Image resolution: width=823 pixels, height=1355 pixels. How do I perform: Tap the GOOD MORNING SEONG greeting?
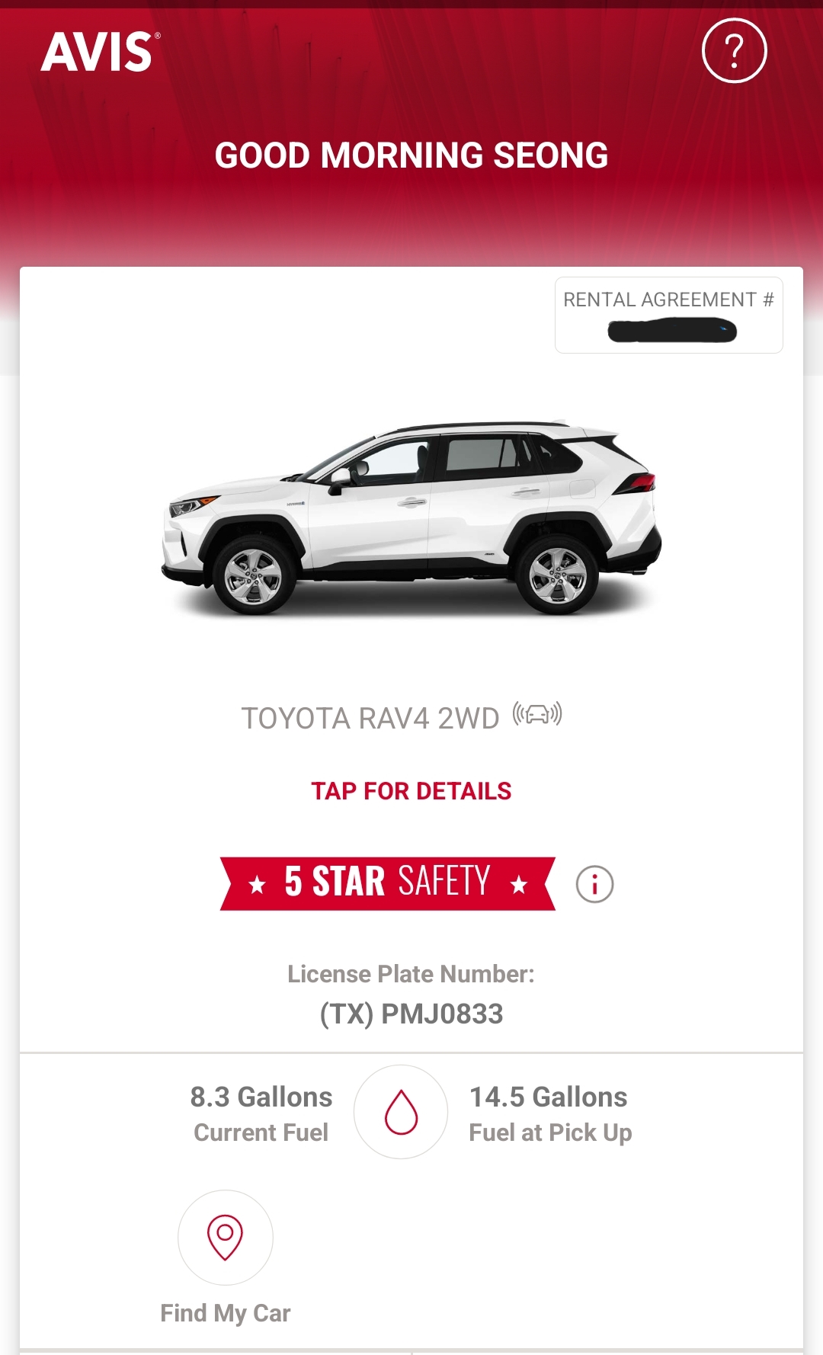point(411,155)
